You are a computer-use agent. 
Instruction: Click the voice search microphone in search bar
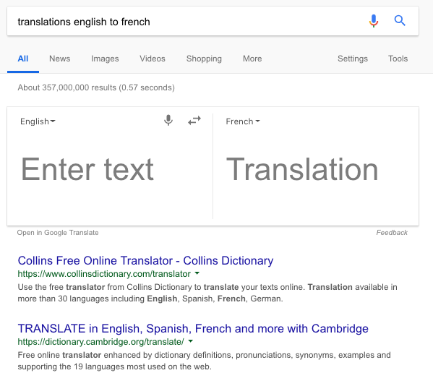click(x=373, y=21)
